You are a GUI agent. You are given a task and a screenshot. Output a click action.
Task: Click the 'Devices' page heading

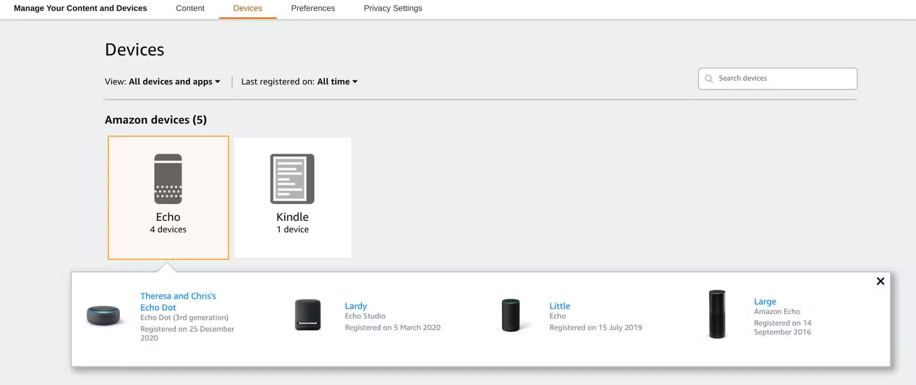coord(134,50)
